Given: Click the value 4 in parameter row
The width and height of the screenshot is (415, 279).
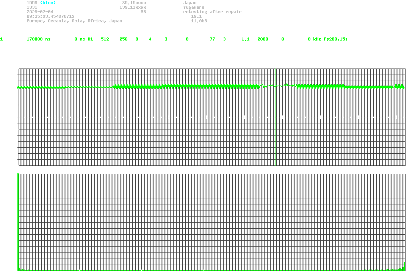Looking at the screenshot, I should point(150,39).
